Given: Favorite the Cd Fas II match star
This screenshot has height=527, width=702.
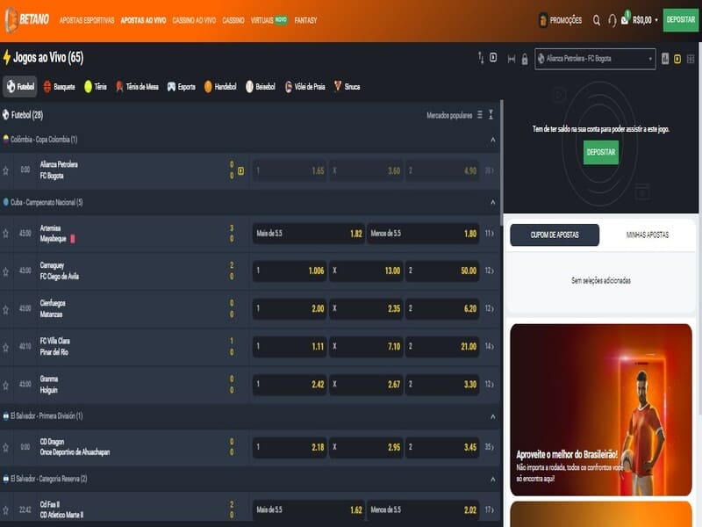Looking at the screenshot, I should 6,510.
